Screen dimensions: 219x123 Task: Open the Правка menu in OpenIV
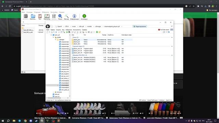(x=53, y=30)
